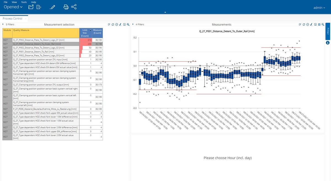Click table columns icon in Measurements toolbar
The height and width of the screenshot is (181, 331).
319,25
